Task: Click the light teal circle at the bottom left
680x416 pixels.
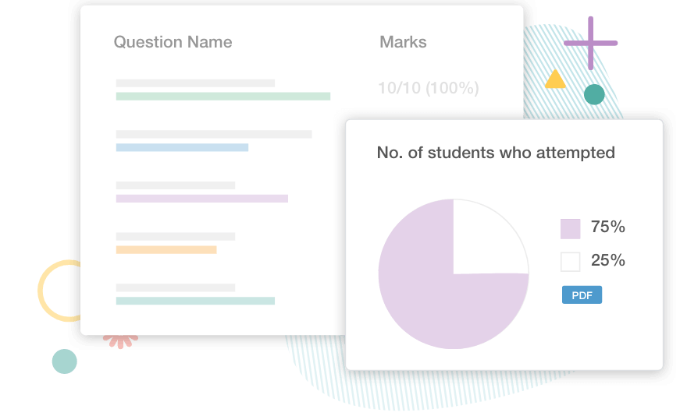Action: 65,361
